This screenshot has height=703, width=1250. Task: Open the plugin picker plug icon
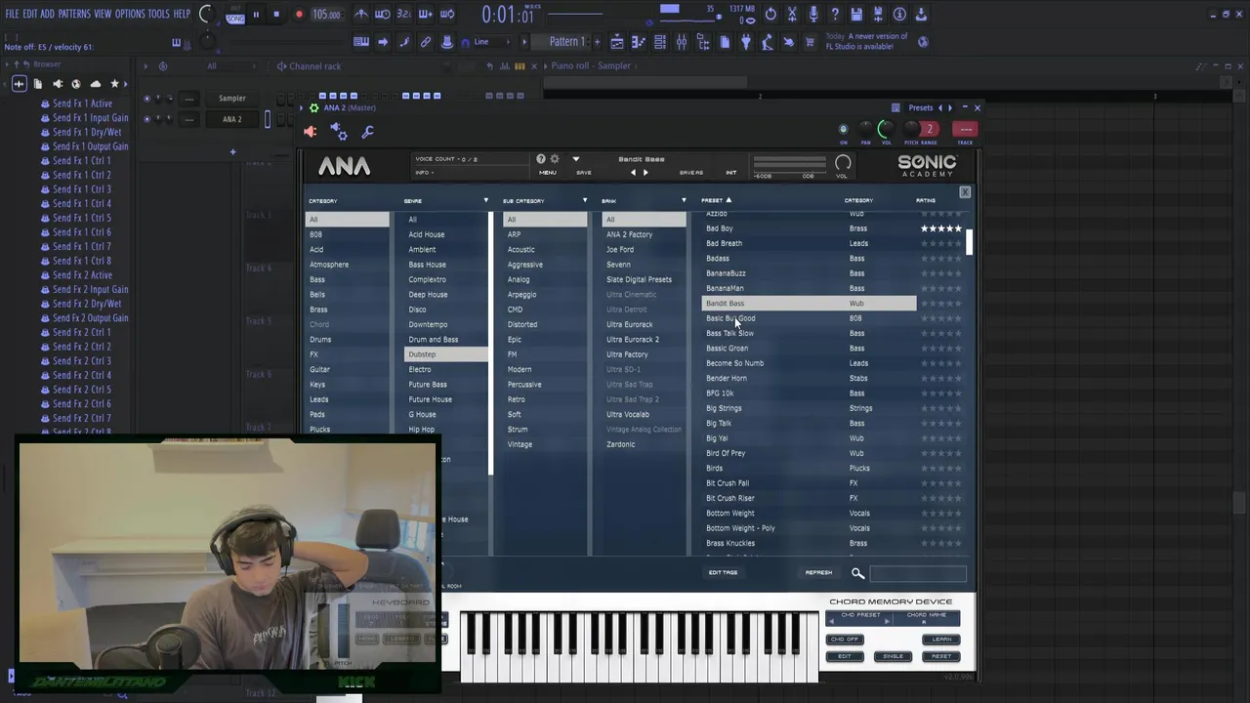[x=746, y=42]
